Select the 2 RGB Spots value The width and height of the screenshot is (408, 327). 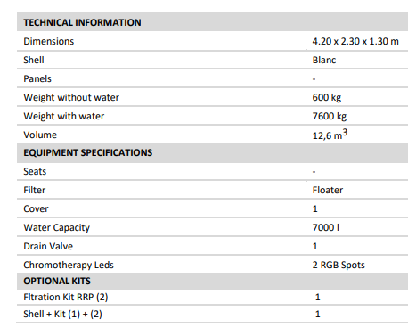(339, 265)
